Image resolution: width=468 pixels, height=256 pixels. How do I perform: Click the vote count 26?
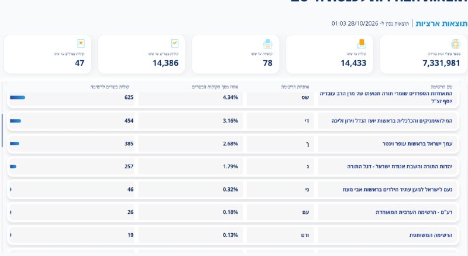tap(130, 212)
